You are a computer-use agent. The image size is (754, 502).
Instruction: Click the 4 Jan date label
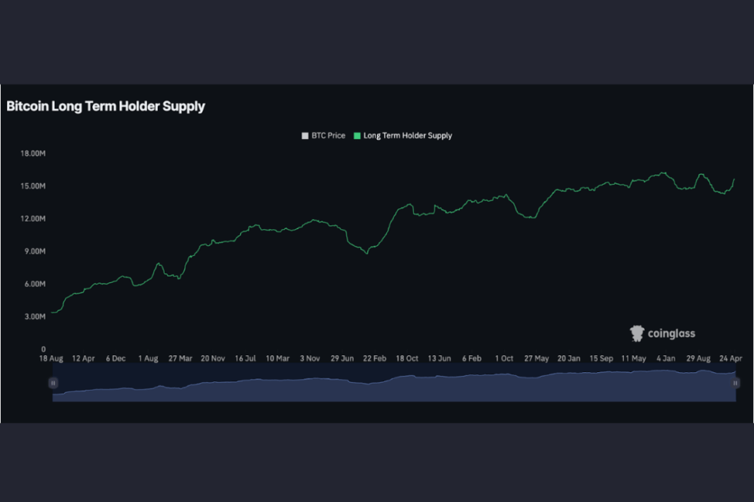coord(666,358)
